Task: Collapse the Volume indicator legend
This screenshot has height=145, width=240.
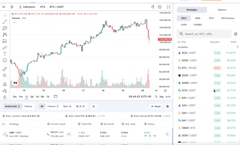Action: [x=14, y=22]
